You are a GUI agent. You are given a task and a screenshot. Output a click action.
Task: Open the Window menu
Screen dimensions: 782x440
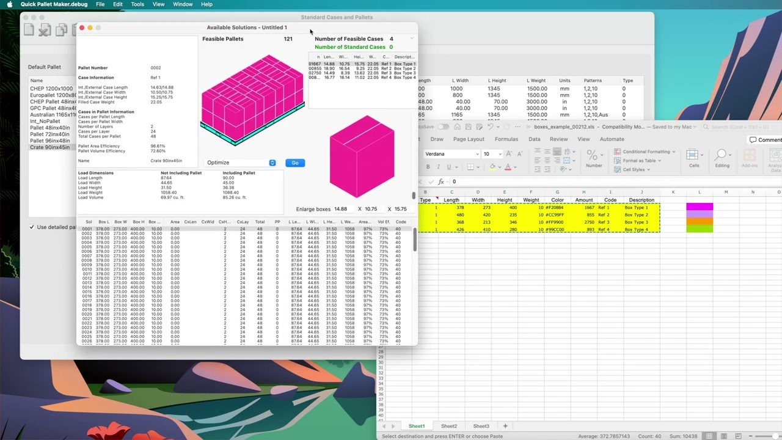183,4
